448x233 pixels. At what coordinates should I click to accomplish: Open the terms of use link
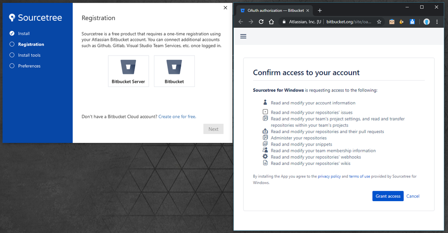click(x=360, y=176)
